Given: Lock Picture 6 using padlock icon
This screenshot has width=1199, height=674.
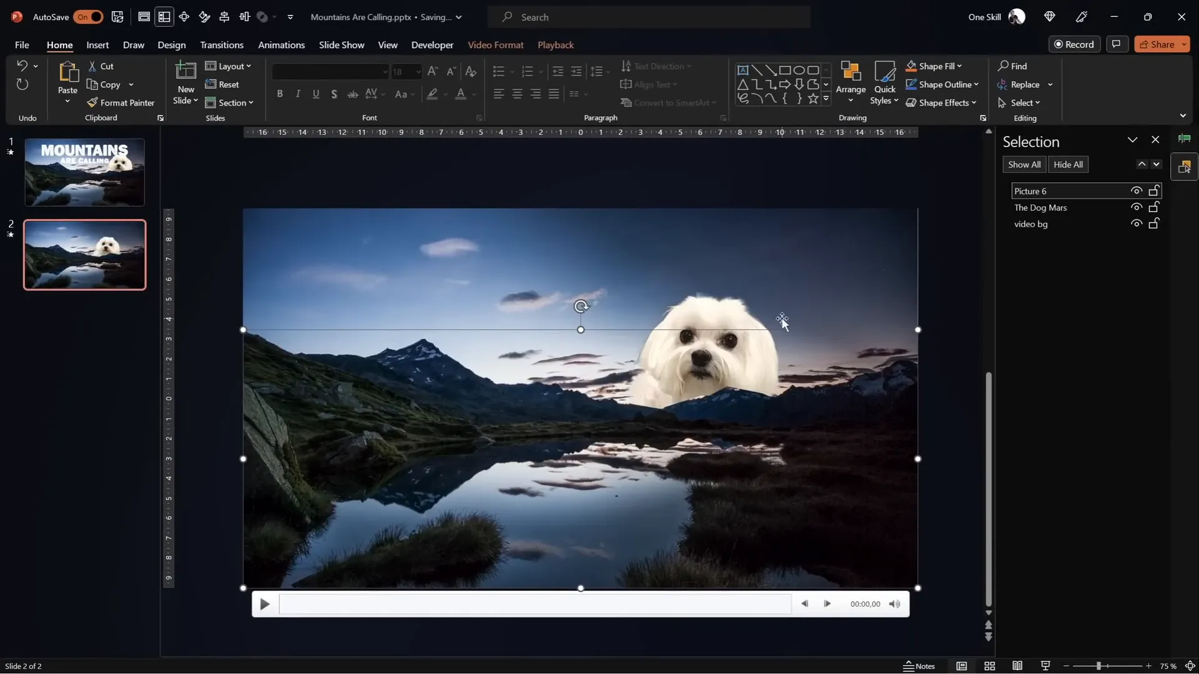Looking at the screenshot, I should pyautogui.click(x=1154, y=190).
